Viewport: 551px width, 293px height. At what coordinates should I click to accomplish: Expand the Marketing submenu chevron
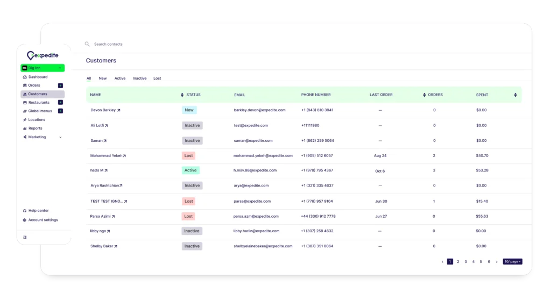[60, 137]
